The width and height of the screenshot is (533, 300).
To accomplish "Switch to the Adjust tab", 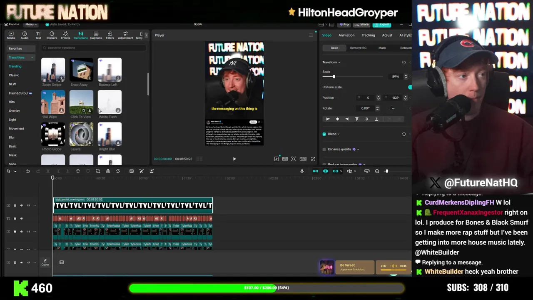I will (387, 35).
